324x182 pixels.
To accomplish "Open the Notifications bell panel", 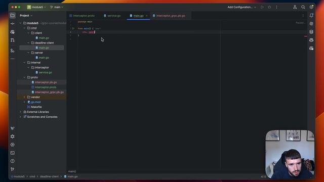I will 311,16.
